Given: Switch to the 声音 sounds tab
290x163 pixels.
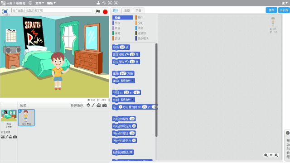Looking at the screenshot, I should pos(138,10).
